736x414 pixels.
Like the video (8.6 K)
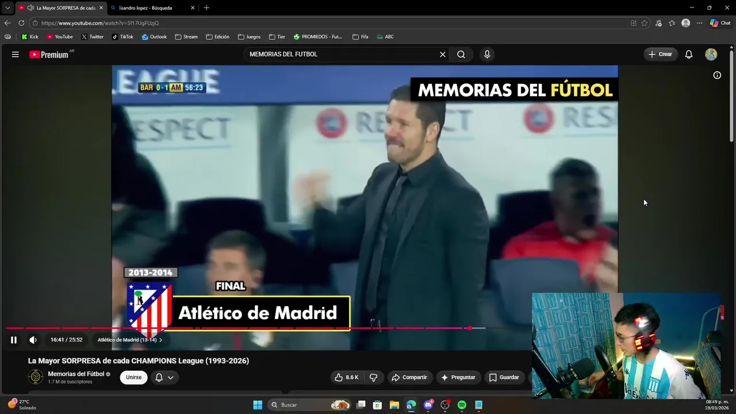[x=347, y=377]
